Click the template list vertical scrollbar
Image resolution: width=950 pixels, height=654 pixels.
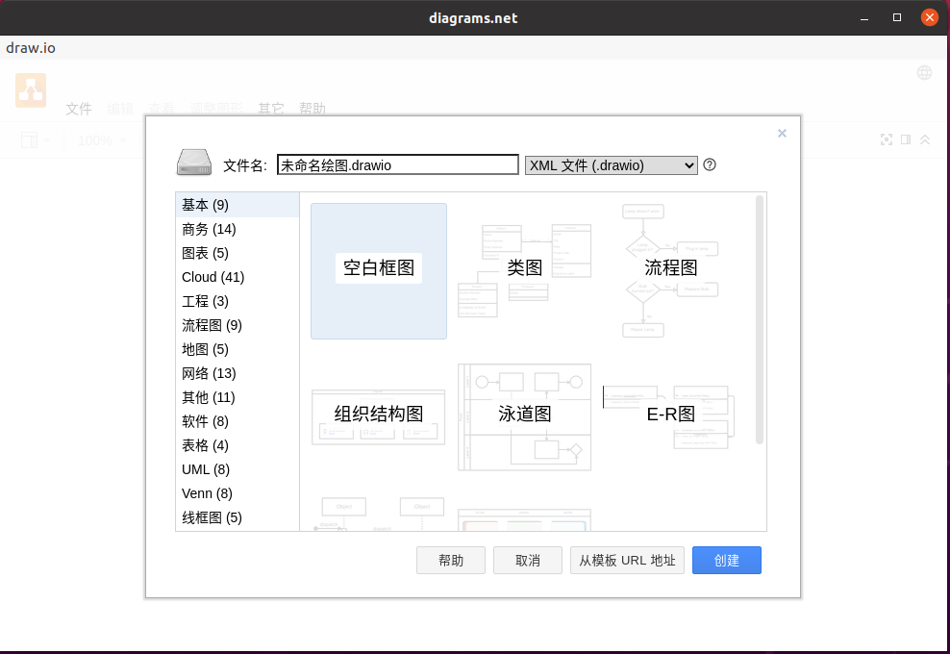(x=760, y=320)
